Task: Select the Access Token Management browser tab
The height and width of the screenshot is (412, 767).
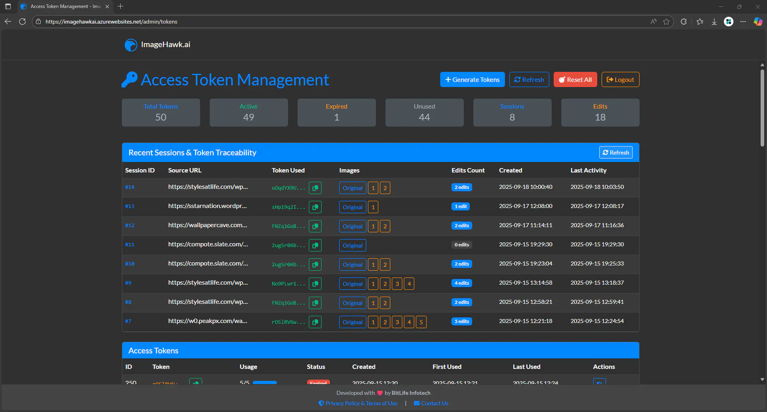Action: point(65,6)
